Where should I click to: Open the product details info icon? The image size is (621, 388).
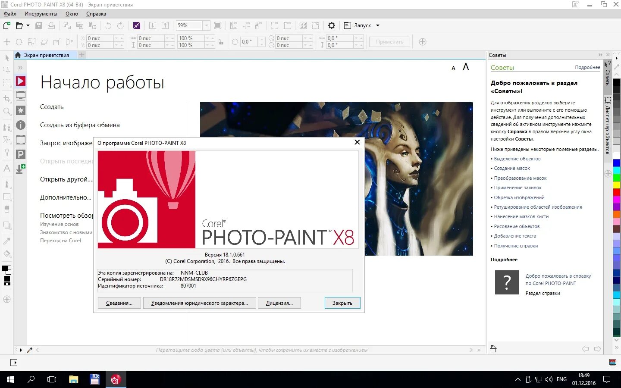[x=21, y=125]
